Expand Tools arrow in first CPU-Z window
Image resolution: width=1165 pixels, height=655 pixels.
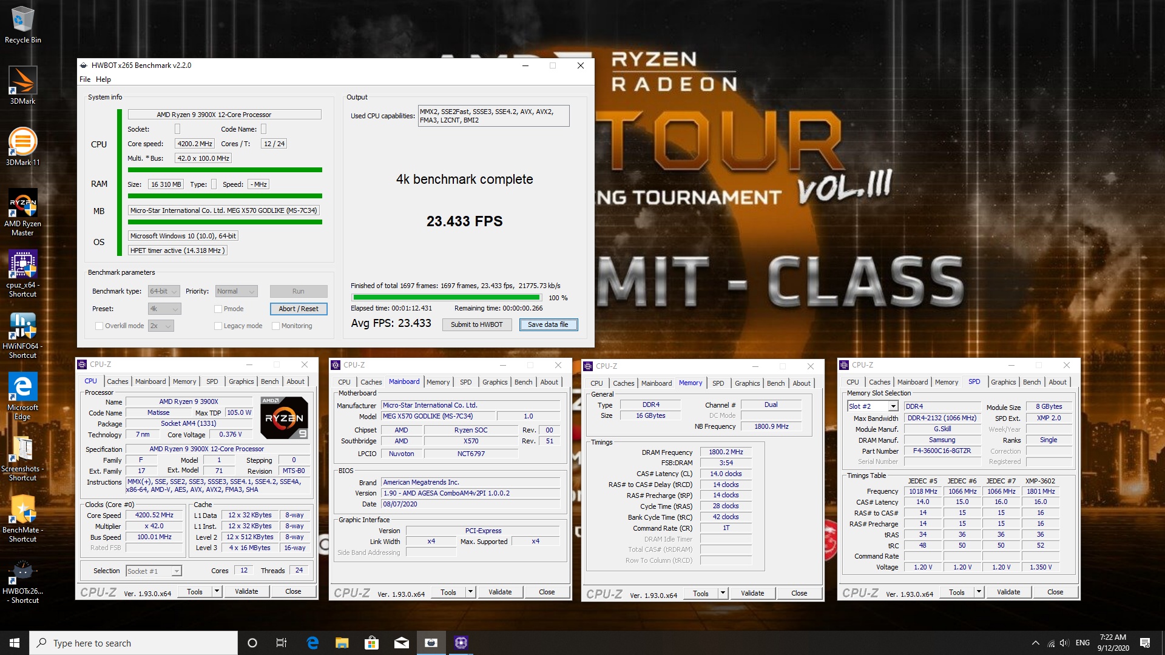tap(217, 591)
